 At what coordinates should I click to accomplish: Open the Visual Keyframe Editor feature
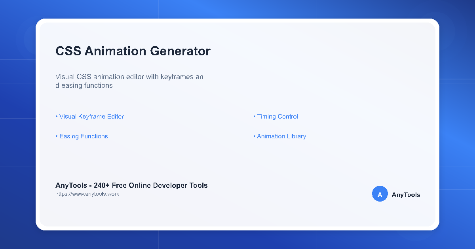(x=91, y=116)
